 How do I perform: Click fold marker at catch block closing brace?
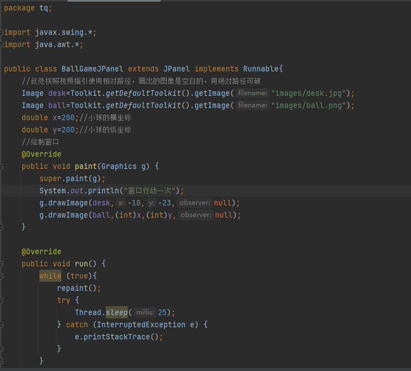(1, 349)
